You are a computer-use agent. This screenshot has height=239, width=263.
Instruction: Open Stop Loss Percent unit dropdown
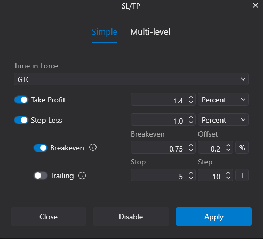223,120
